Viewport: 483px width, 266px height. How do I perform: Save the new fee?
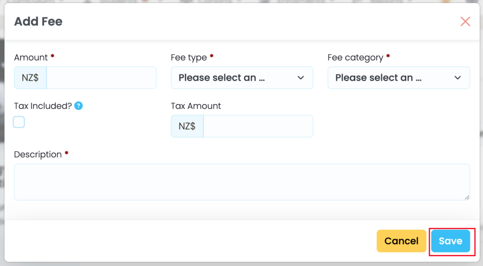[x=450, y=241]
